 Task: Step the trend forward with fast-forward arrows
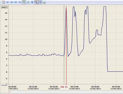click(16, 2)
